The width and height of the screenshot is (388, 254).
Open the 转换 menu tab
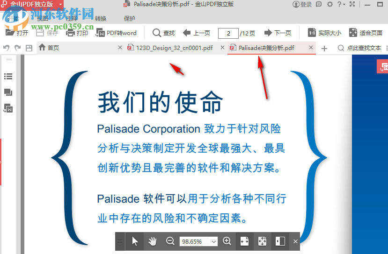tap(101, 19)
